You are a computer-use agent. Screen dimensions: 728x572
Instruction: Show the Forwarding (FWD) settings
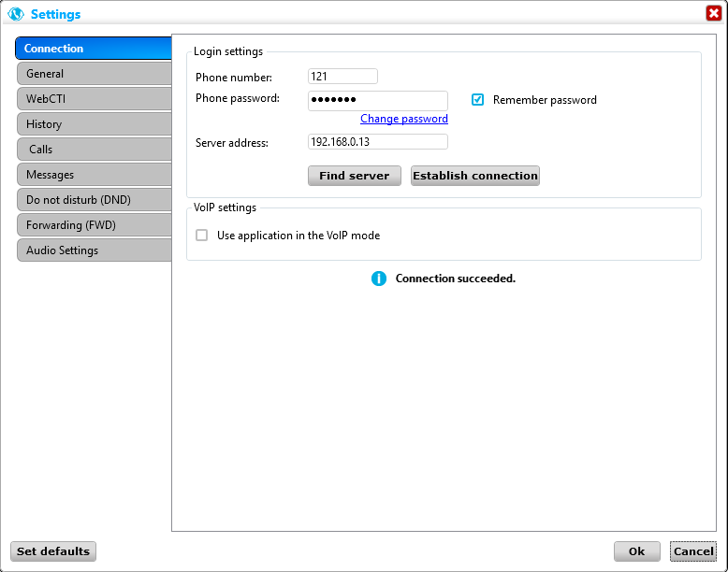click(x=94, y=225)
